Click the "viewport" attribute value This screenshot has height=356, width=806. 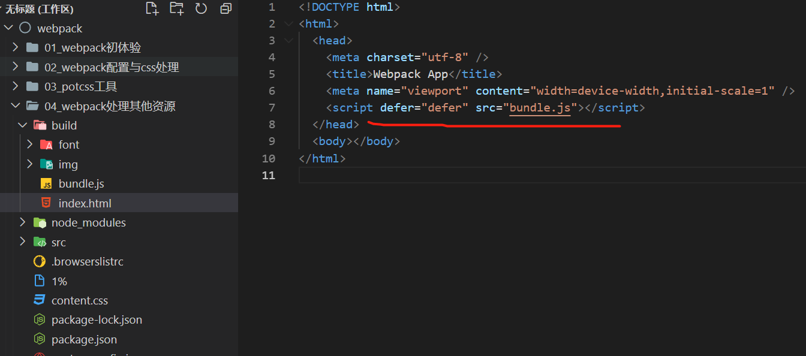click(435, 91)
